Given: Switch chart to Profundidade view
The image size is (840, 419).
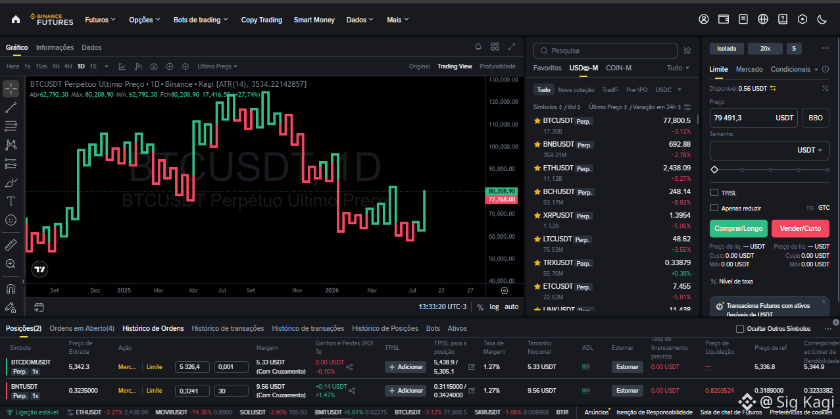Looking at the screenshot, I should pos(497,66).
